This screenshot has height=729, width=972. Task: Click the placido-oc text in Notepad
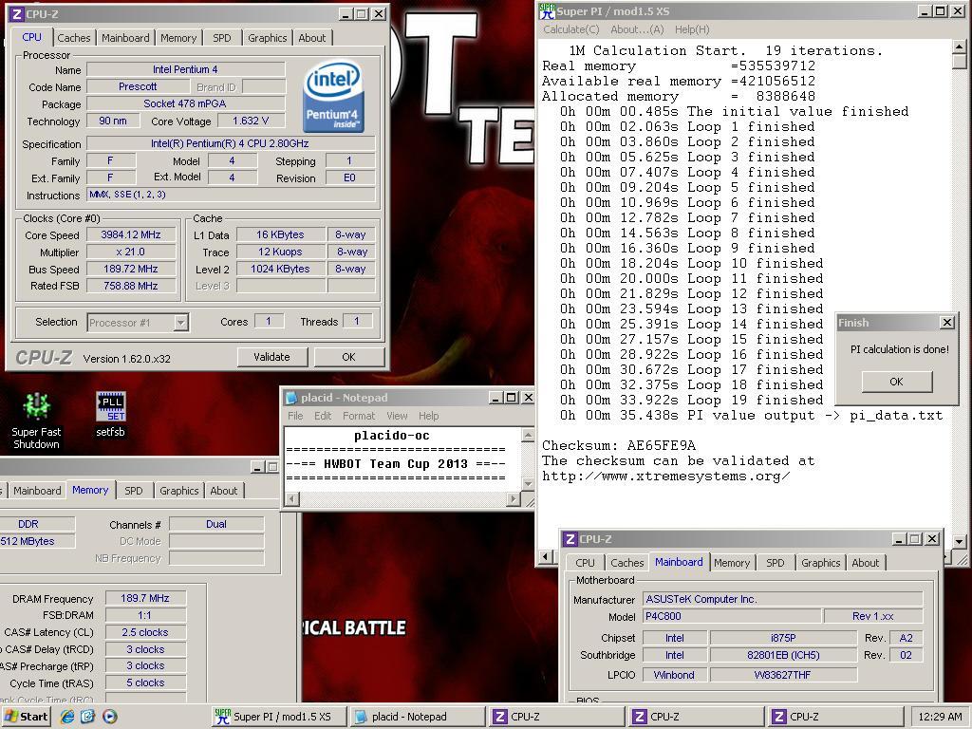click(392, 436)
